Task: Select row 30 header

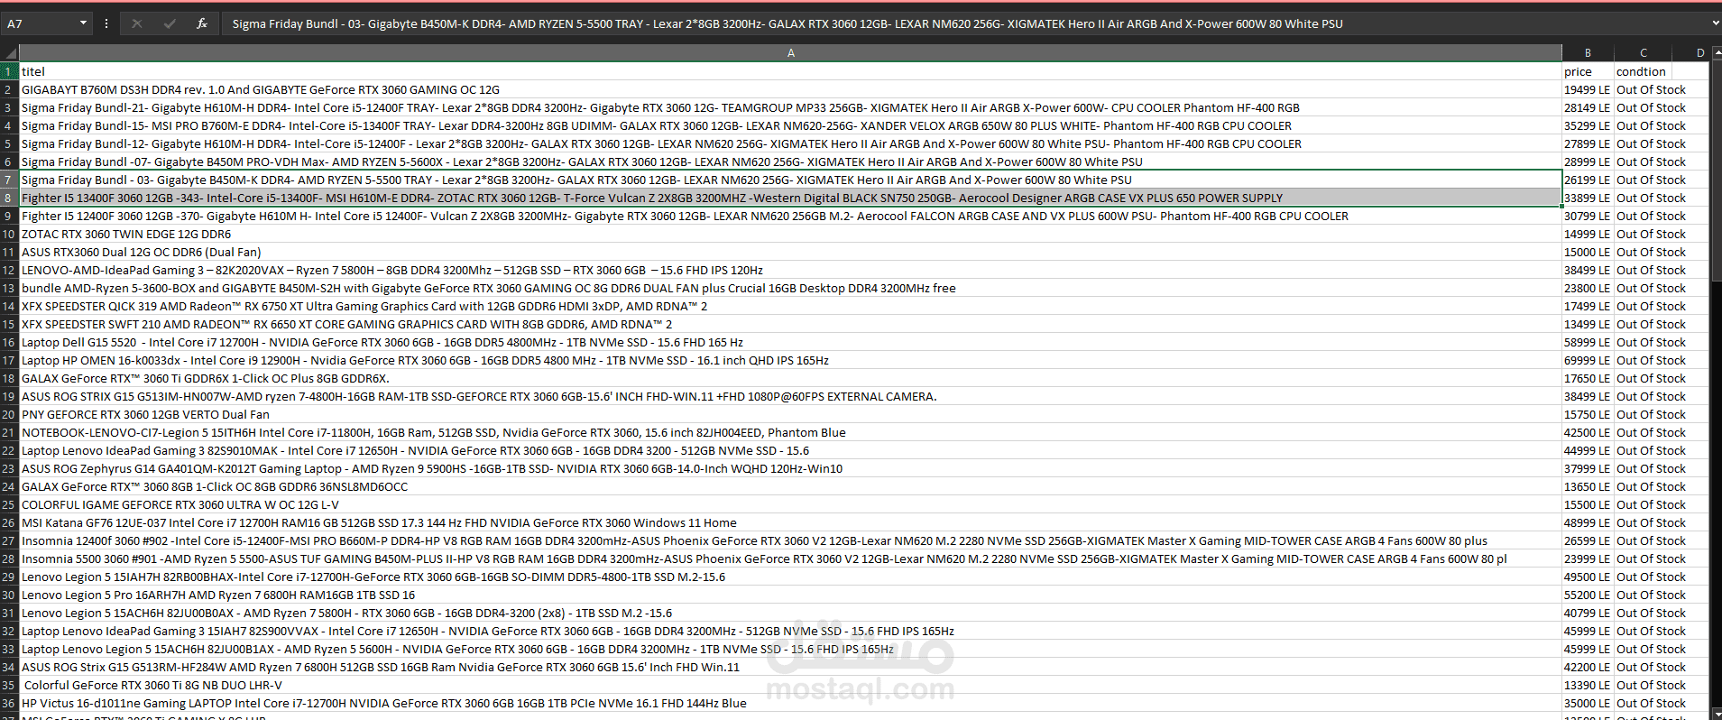Action: 9,595
